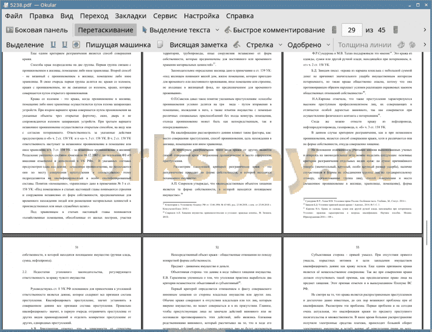Screen dimensions: 432x332
Task: Click the second icon right of Толщина линии
Action: 413,44
